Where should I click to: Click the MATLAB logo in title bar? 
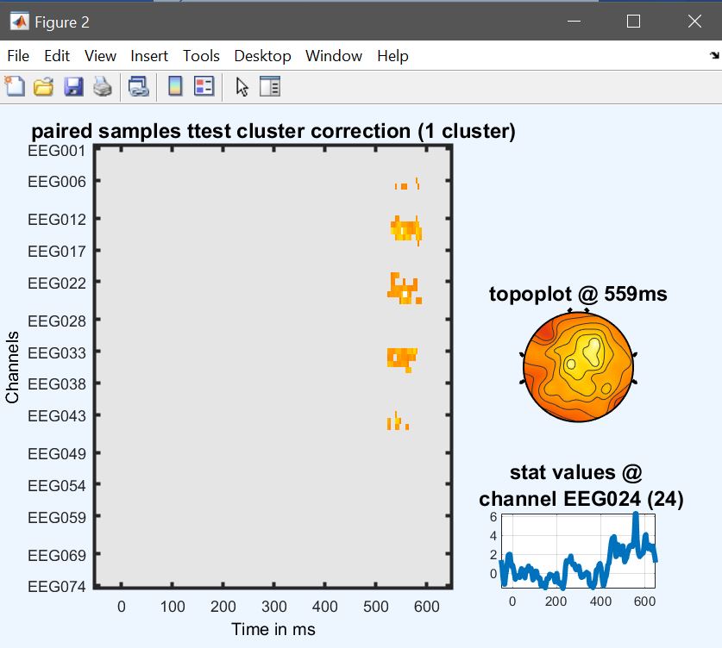[x=19, y=22]
